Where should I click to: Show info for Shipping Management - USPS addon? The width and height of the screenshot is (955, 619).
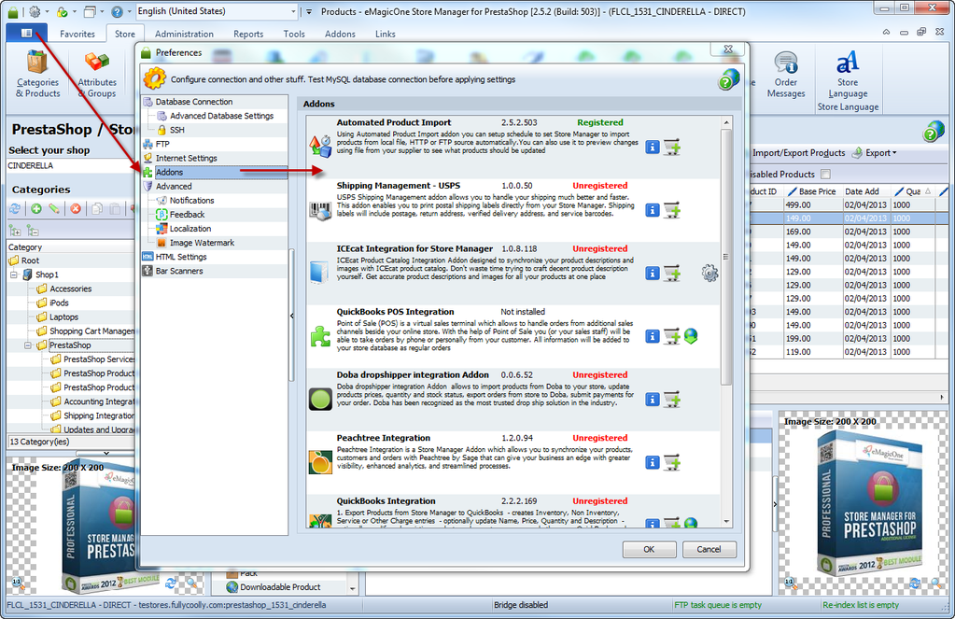(653, 210)
